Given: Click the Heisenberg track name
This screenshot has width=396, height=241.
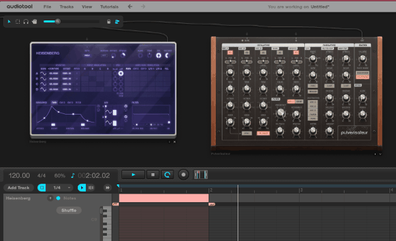Looking at the screenshot, I should coord(18,198).
